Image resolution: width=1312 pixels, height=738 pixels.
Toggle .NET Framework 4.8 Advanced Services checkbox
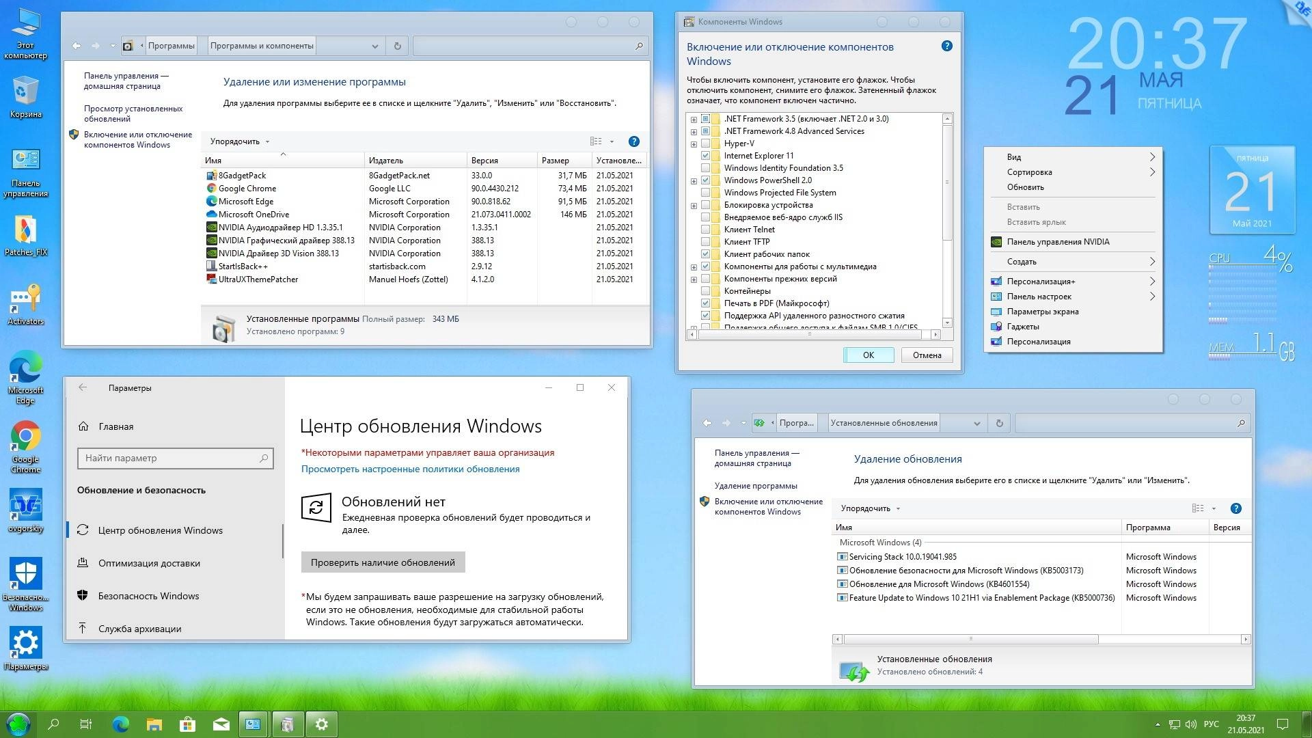[x=705, y=131]
